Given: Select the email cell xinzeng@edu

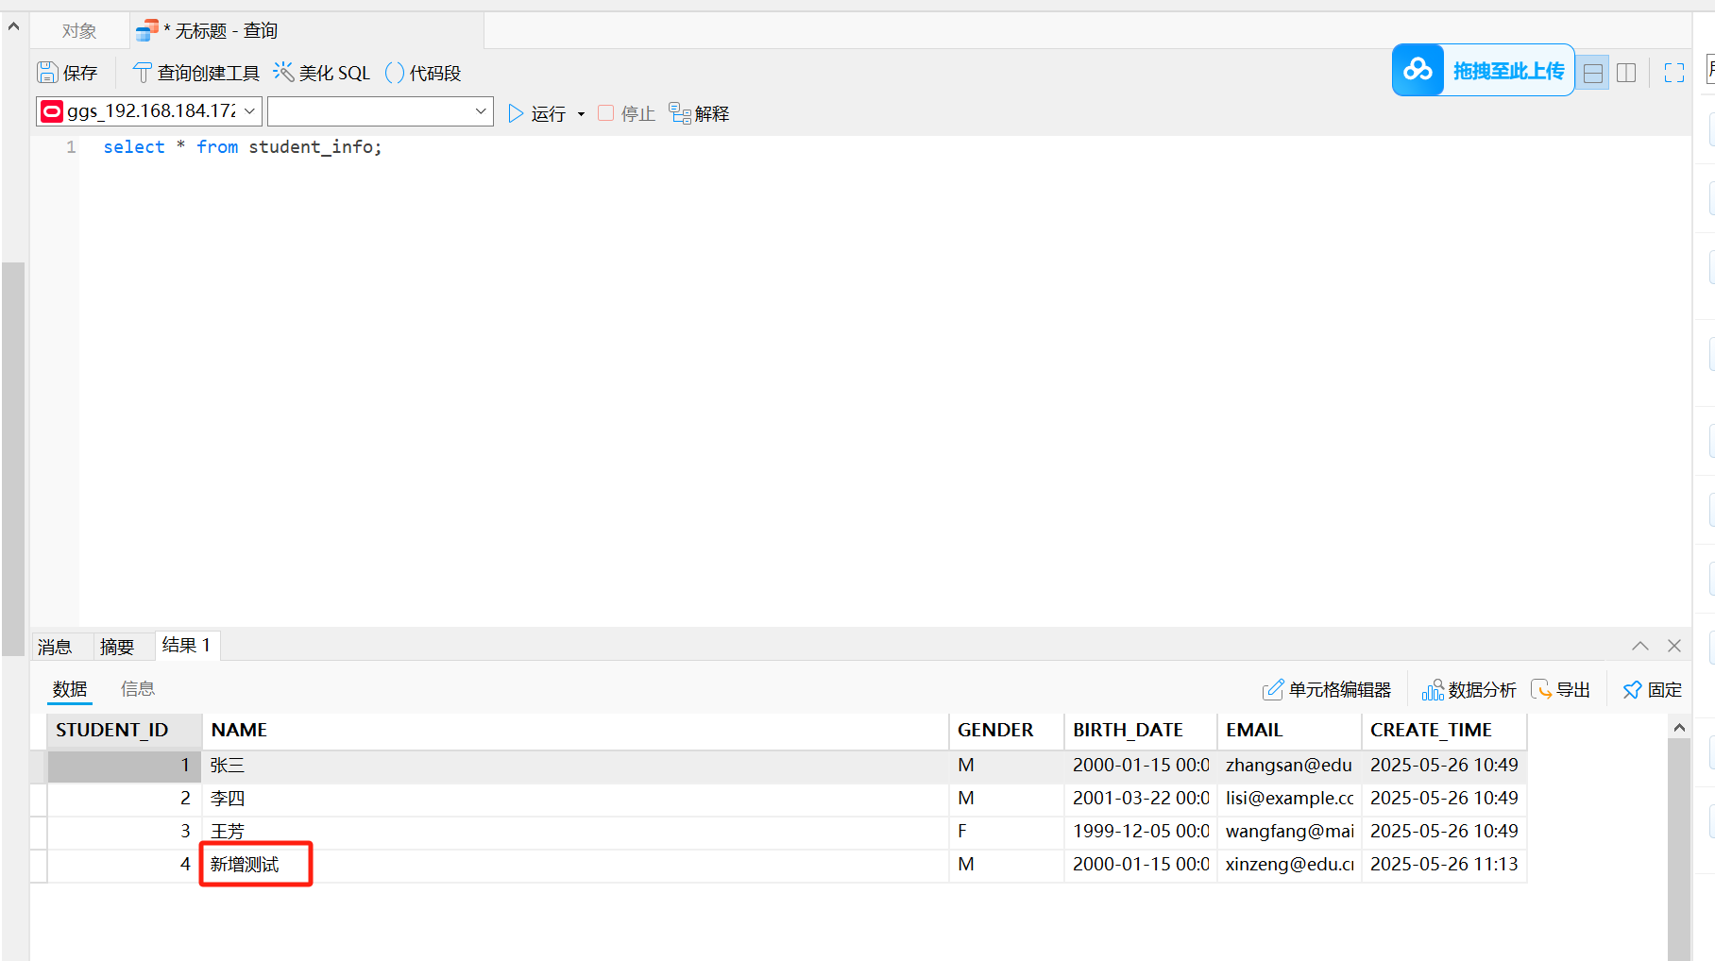Looking at the screenshot, I should (1289, 865).
